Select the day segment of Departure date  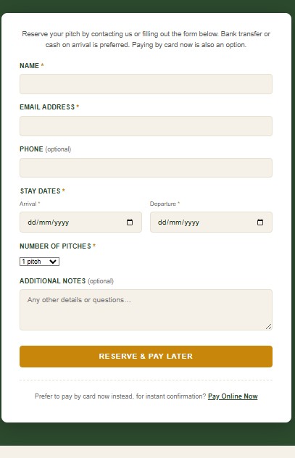tap(162, 222)
